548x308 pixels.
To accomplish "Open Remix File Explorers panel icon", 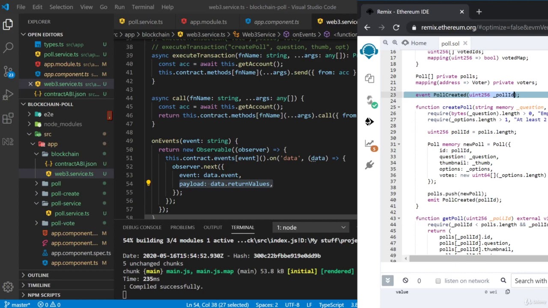I will [x=369, y=78].
